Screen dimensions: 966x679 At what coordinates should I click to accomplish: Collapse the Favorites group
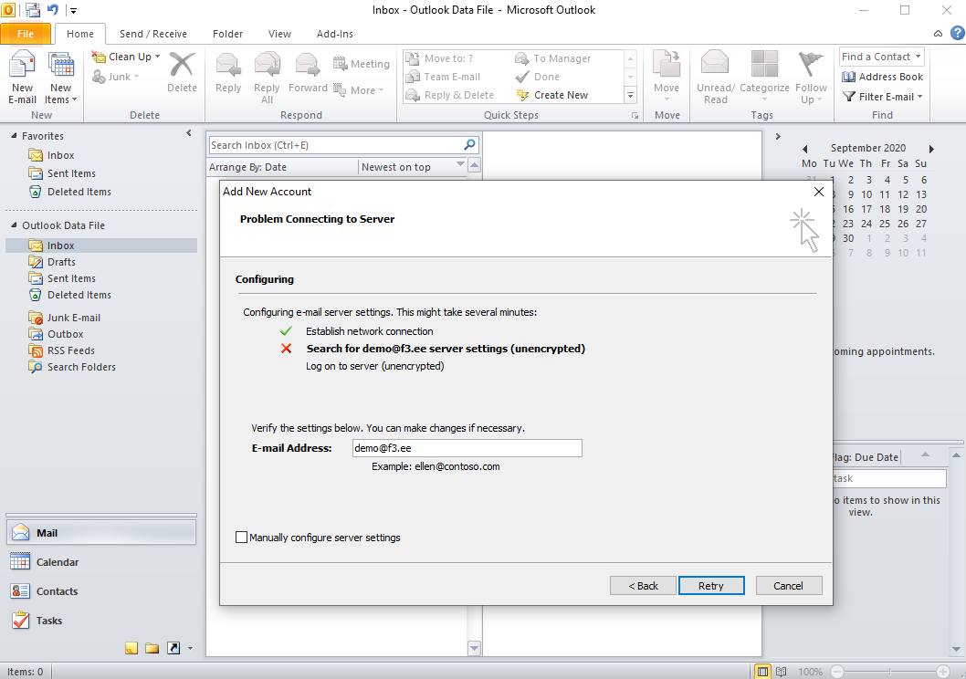[14, 135]
